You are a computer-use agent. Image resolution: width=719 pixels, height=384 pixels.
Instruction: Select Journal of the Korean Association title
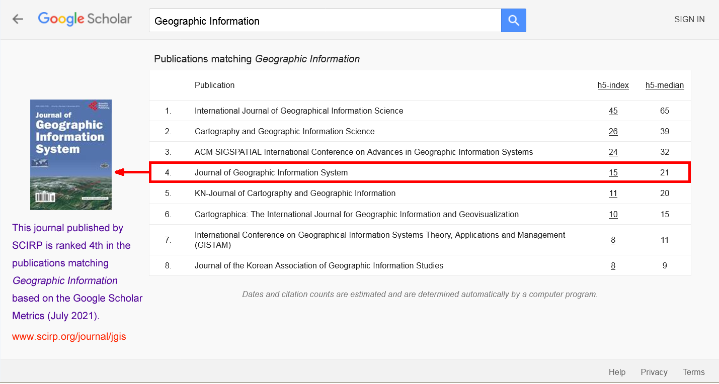pos(319,265)
